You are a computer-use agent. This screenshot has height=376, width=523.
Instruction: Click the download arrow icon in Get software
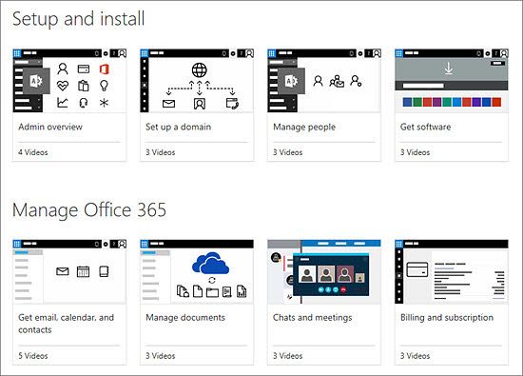pos(449,69)
